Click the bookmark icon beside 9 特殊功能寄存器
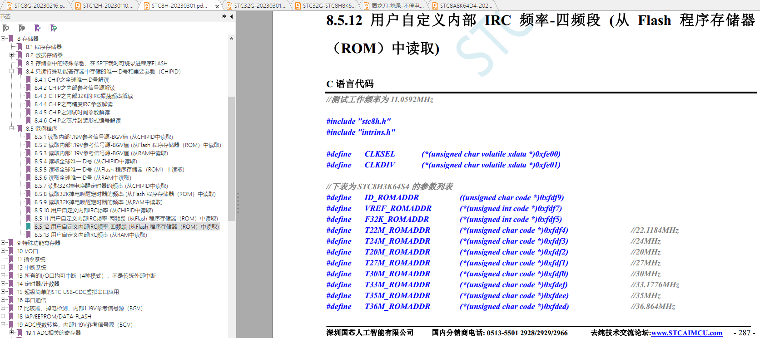Image resolution: width=760 pixels, height=338 pixels. tap(11, 243)
